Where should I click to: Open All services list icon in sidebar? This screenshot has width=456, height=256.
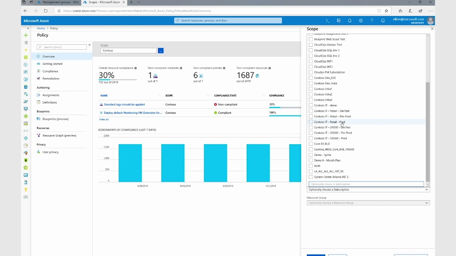pyautogui.click(x=26, y=43)
